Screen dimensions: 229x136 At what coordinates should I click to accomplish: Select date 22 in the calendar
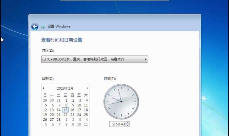[66, 115]
